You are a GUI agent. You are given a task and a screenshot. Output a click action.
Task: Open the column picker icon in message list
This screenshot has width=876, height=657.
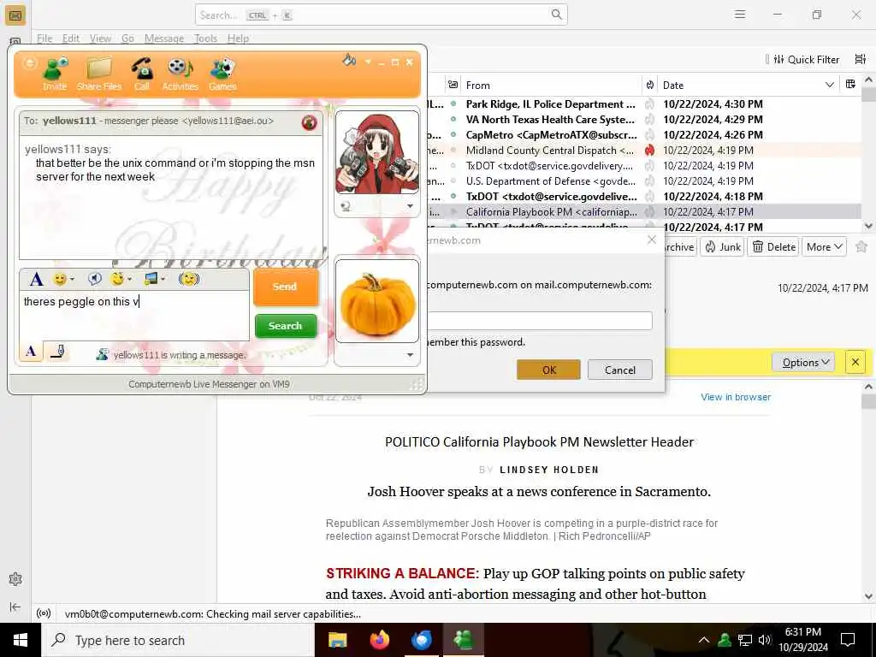(x=850, y=85)
